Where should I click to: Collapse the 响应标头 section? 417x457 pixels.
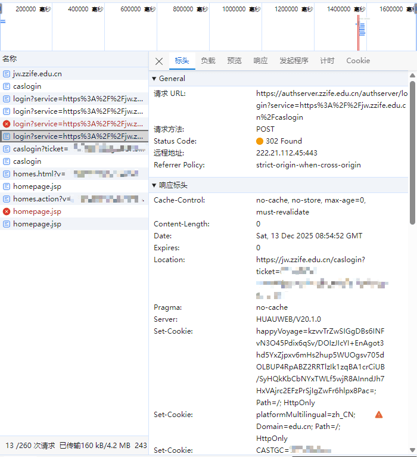coord(154,185)
